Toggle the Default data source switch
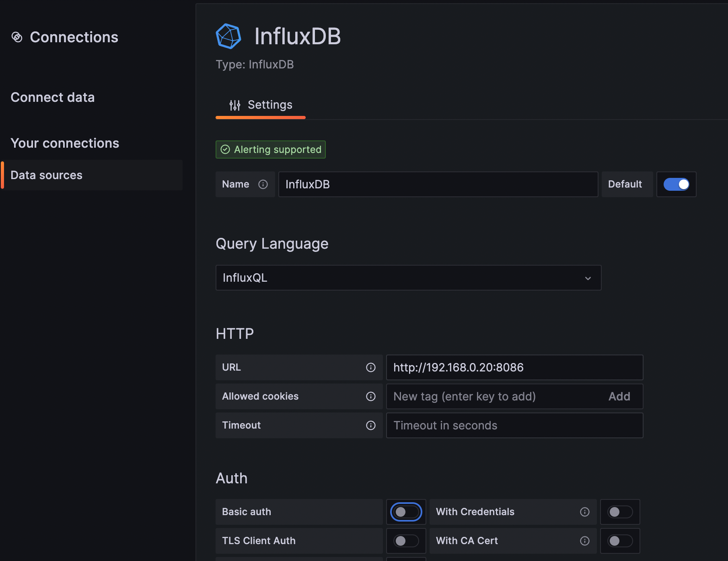This screenshot has height=561, width=728. point(677,184)
